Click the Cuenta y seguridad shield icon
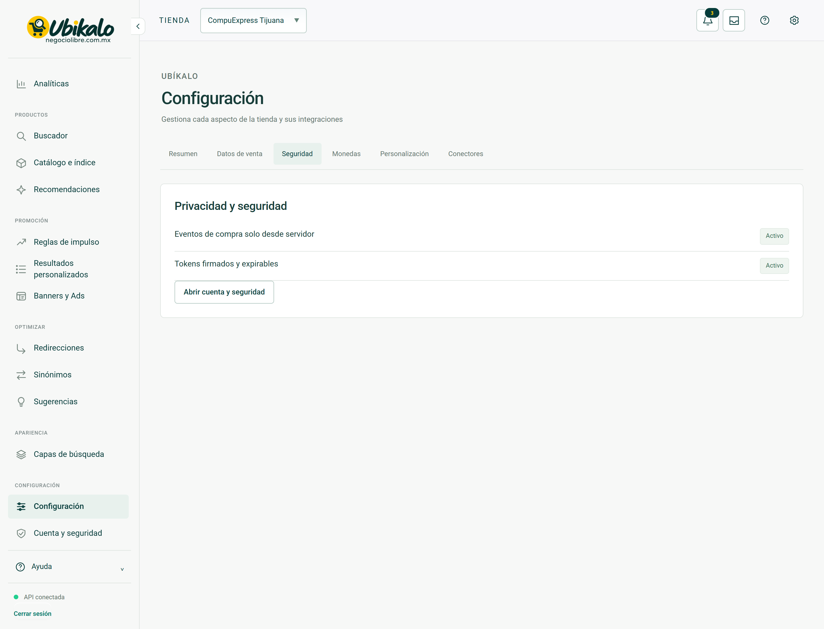This screenshot has height=629, width=824. coord(21,534)
